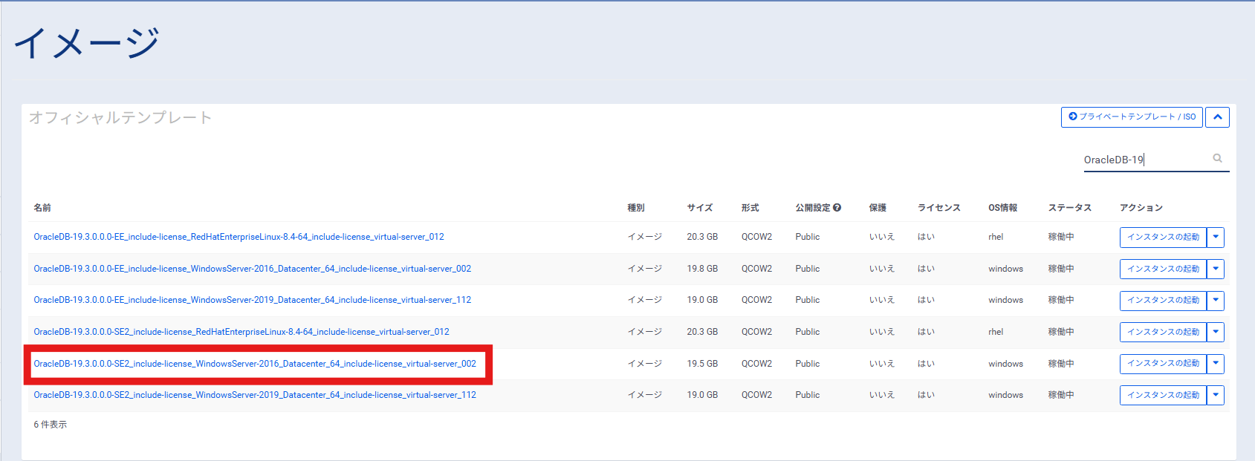Click the help icon beside 公開設定
Screen dimensions: 1255x461
(837, 208)
